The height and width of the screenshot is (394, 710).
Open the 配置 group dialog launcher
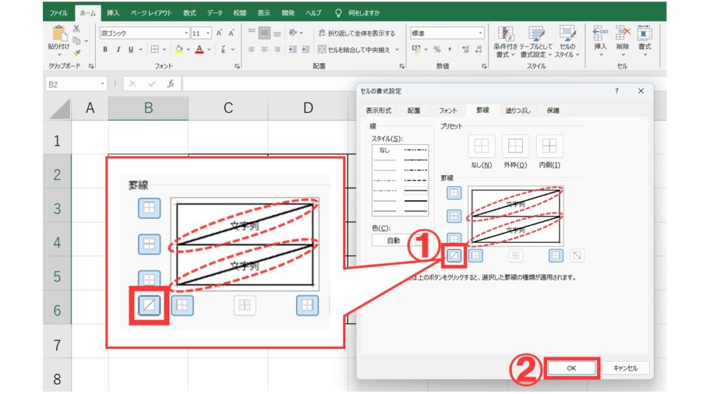pyautogui.click(x=401, y=66)
